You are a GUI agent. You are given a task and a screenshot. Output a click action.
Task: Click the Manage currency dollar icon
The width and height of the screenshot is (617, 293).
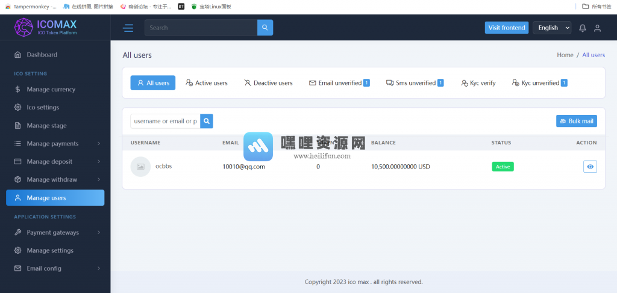coord(17,89)
